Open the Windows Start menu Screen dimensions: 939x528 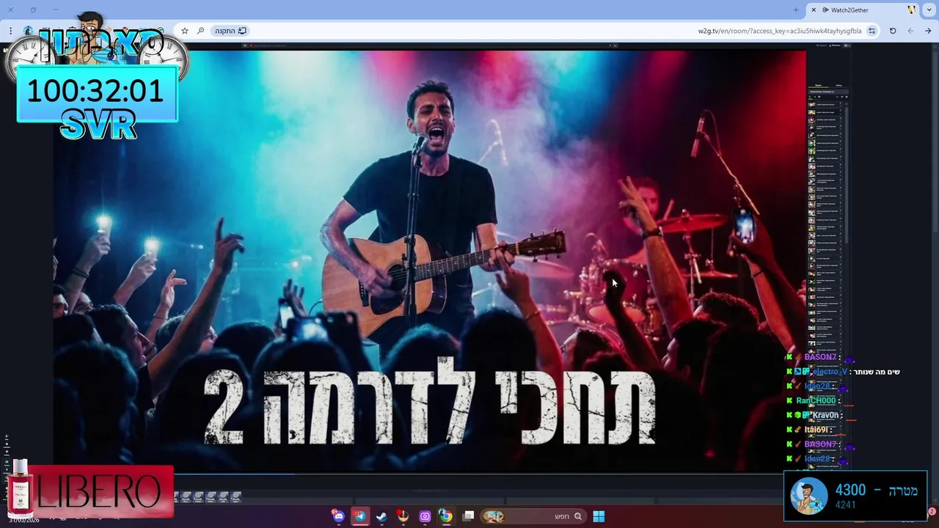[599, 516]
